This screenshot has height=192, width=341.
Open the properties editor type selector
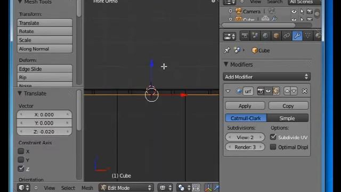coord(230,36)
